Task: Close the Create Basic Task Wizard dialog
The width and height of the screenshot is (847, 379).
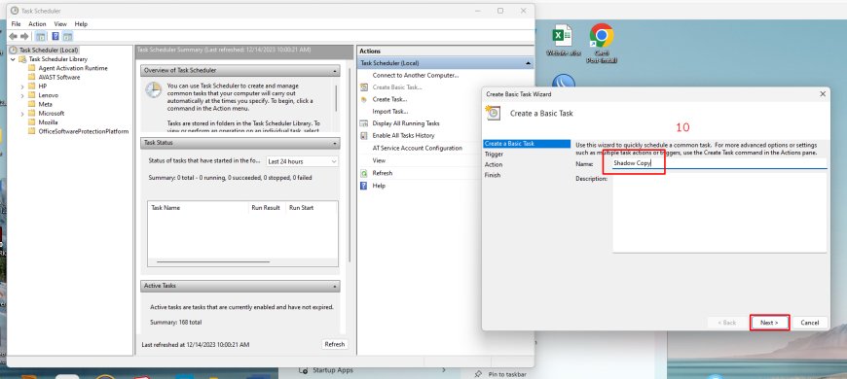Action: pos(823,94)
